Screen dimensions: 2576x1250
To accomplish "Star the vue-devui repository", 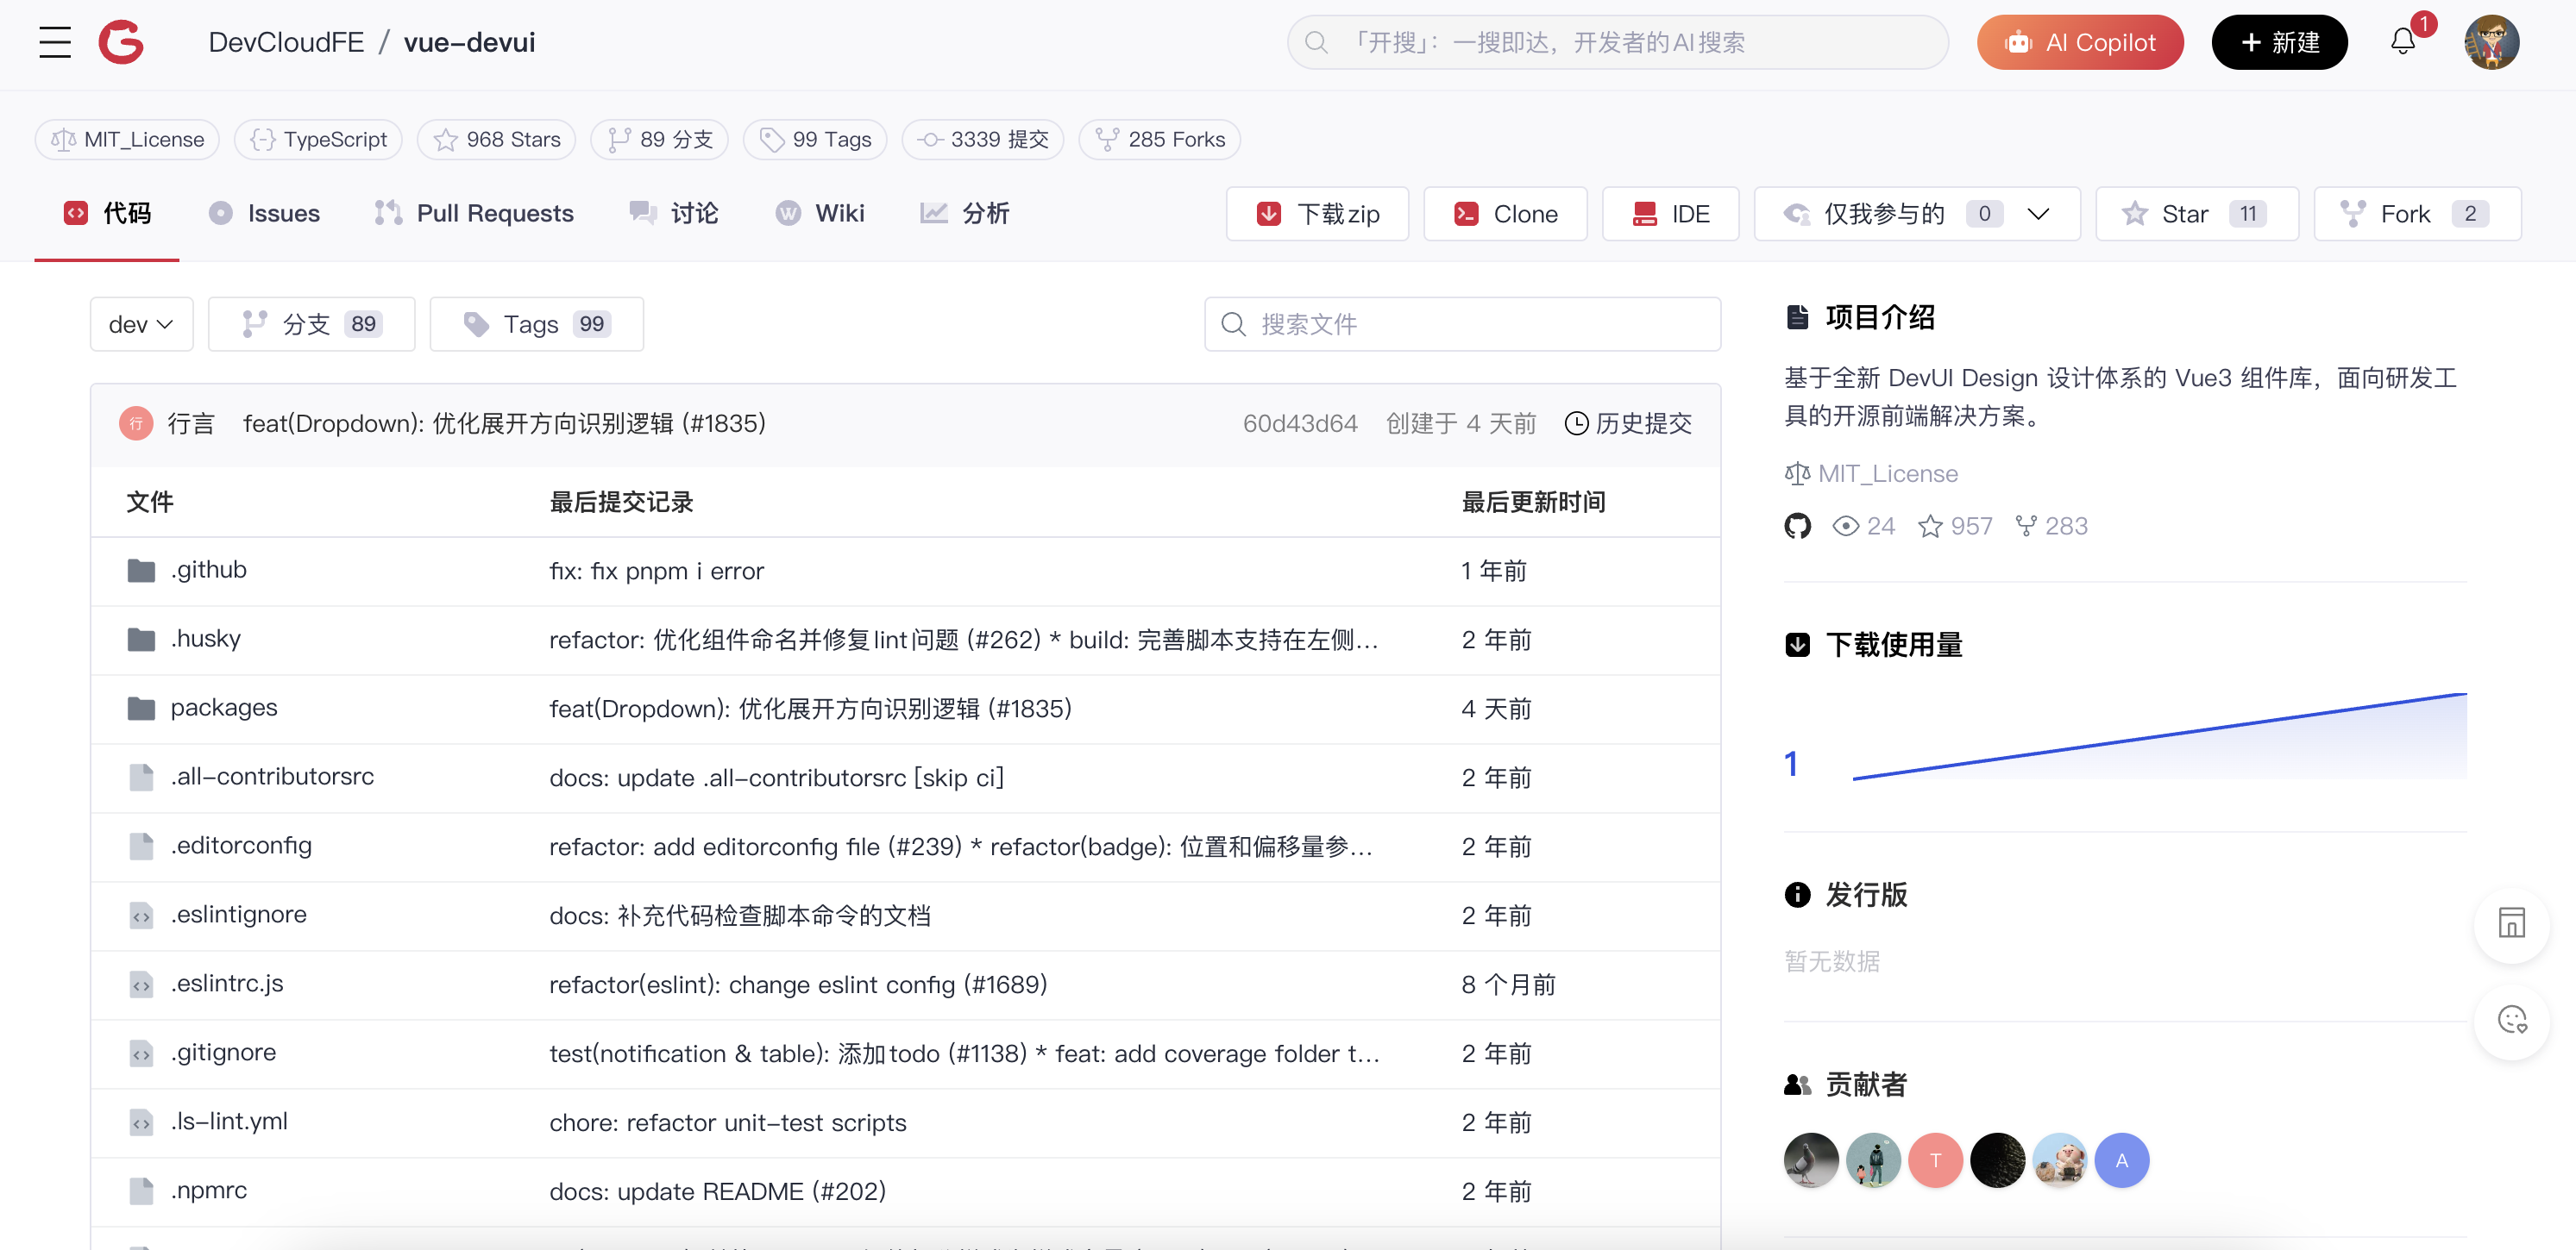I will pos(2196,214).
